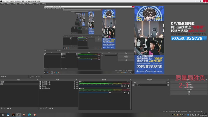Open the 配置文件(P) menu

[x=22, y=4]
